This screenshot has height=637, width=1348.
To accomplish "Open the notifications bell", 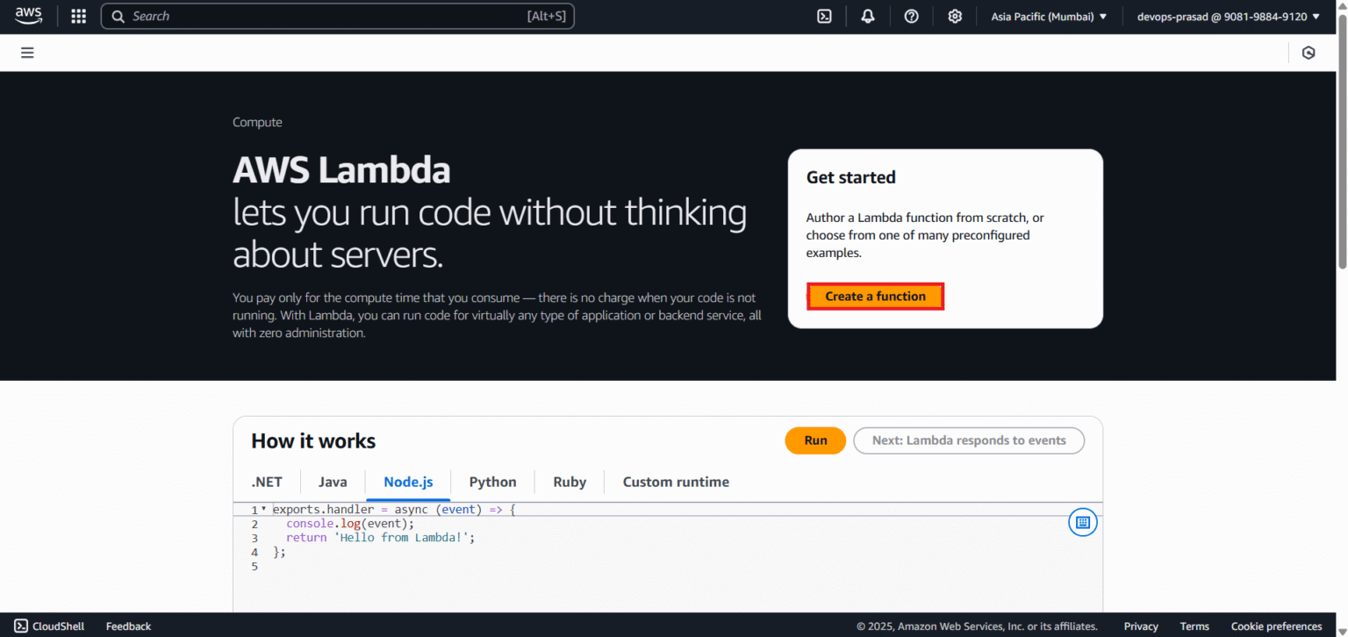I will coord(867,16).
